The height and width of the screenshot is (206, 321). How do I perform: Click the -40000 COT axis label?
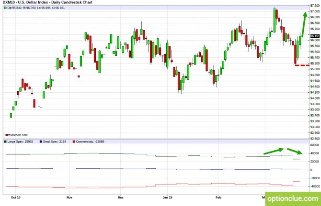tap(314, 186)
